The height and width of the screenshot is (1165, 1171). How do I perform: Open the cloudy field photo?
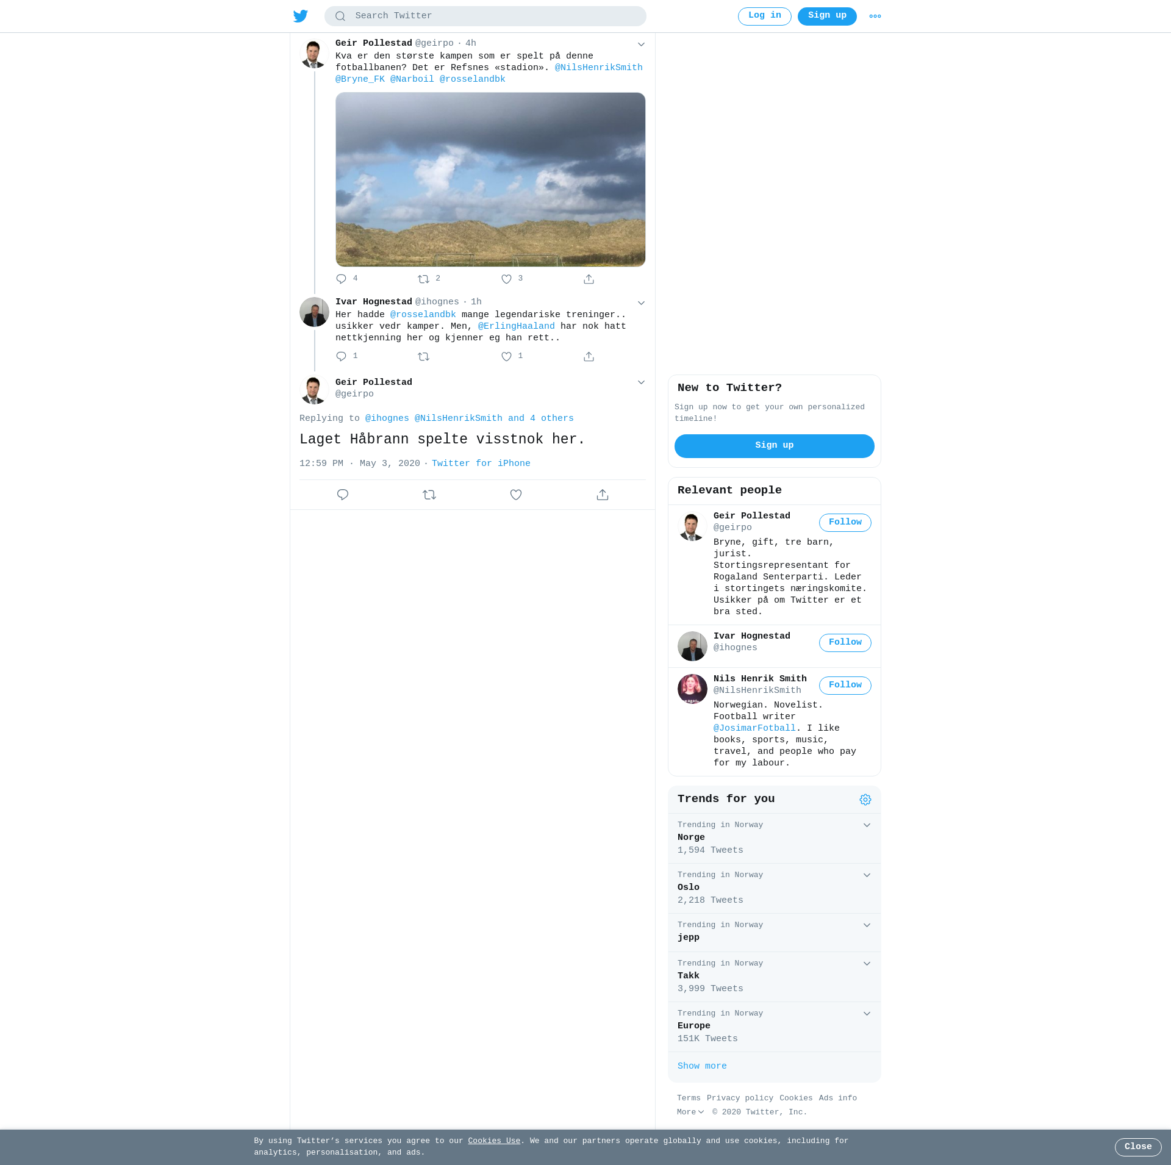click(490, 179)
